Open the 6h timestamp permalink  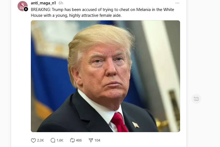(x=61, y=3)
